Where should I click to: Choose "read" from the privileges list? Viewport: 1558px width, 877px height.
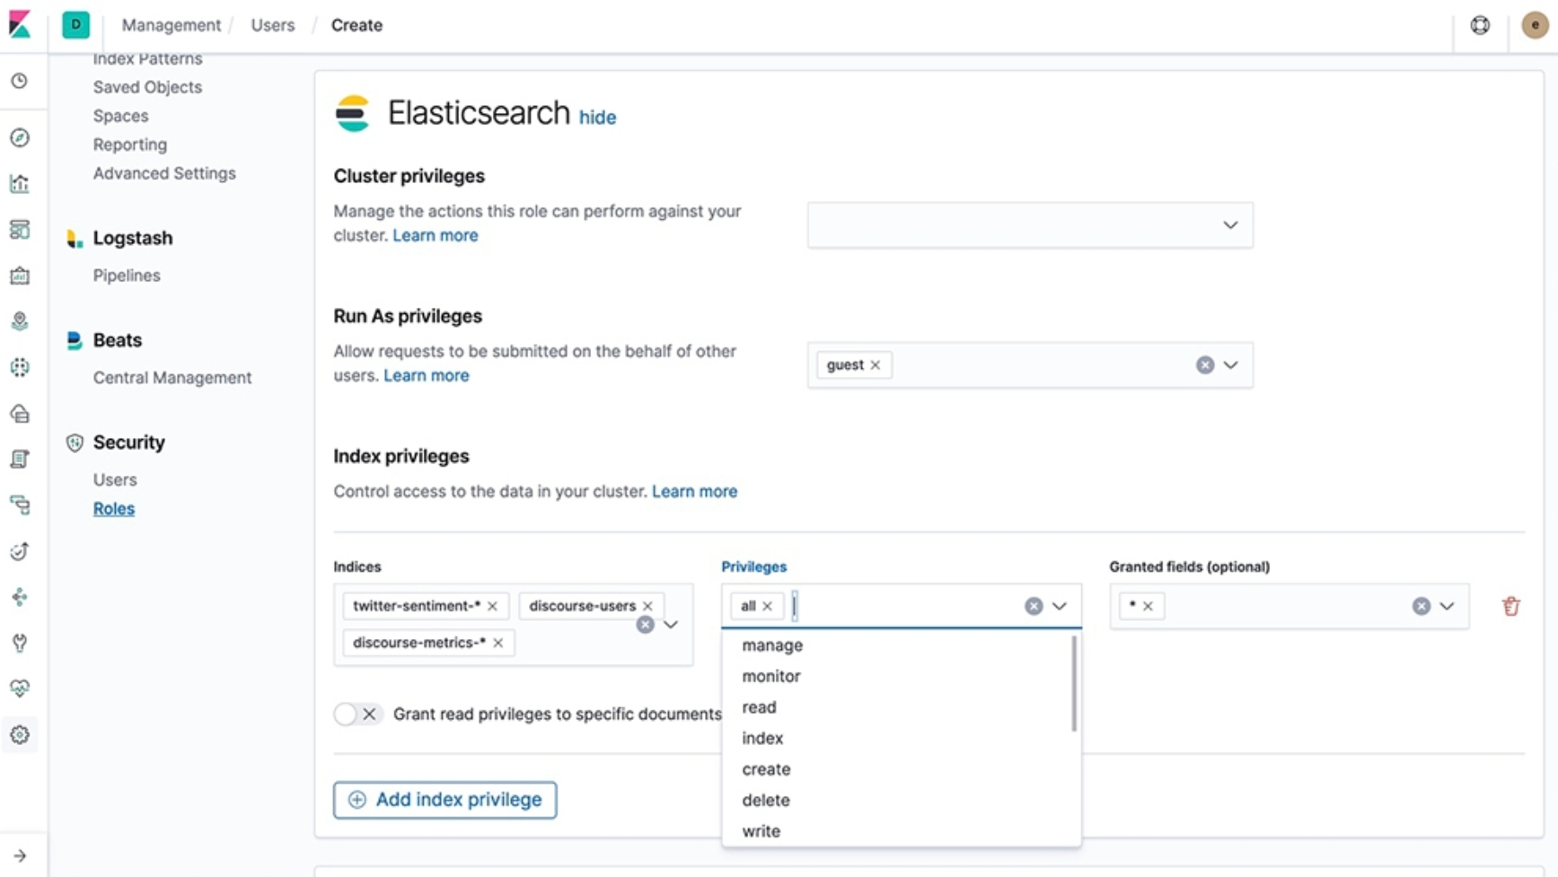coord(759,707)
